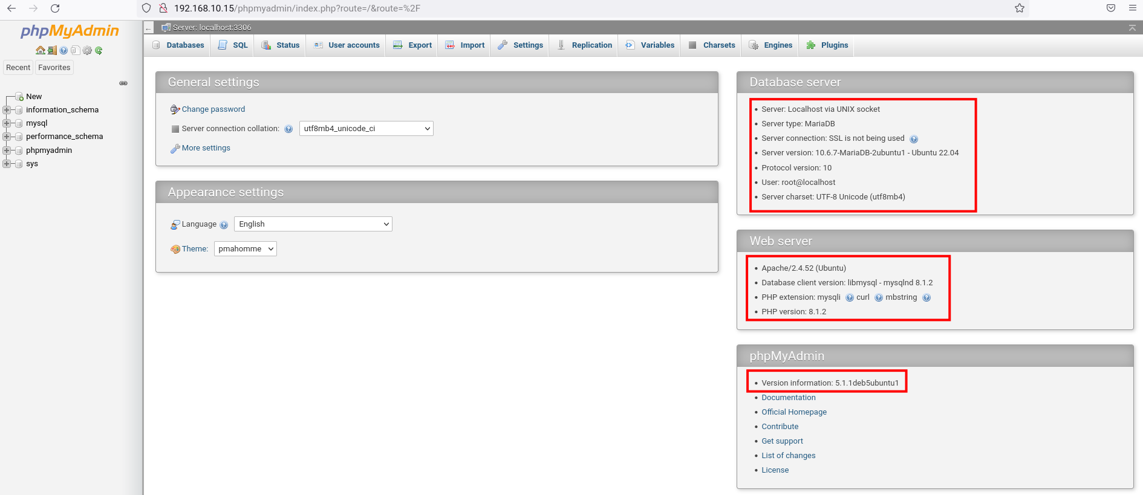
Task: Reload navigation panel with green refresh icon
Action: (x=99, y=51)
